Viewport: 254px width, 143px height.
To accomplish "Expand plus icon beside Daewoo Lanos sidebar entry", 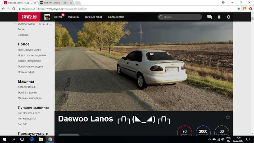I will point(15,24).
